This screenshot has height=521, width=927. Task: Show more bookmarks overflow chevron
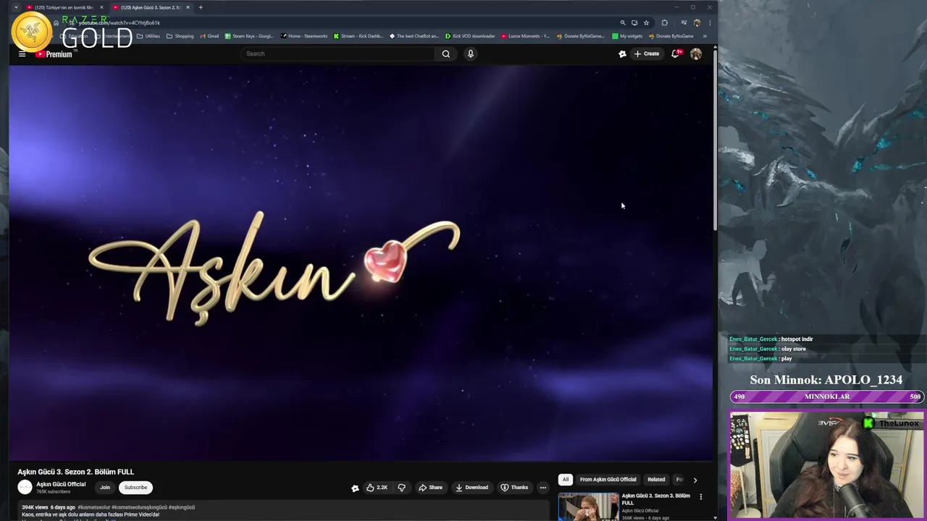pos(705,36)
